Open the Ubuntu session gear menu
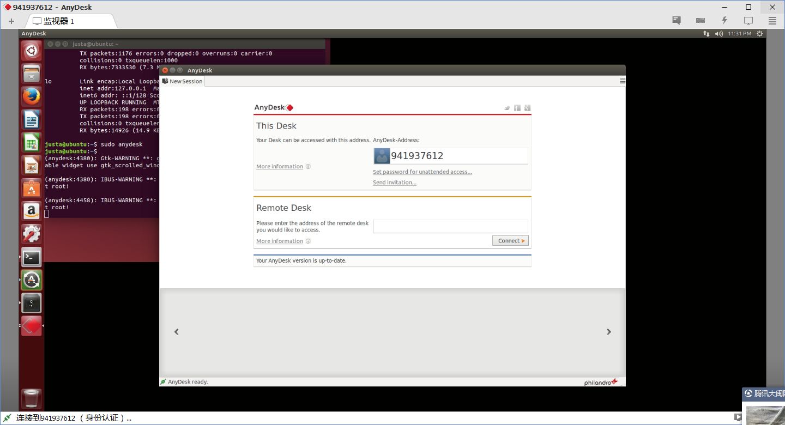The image size is (785, 425). (760, 34)
